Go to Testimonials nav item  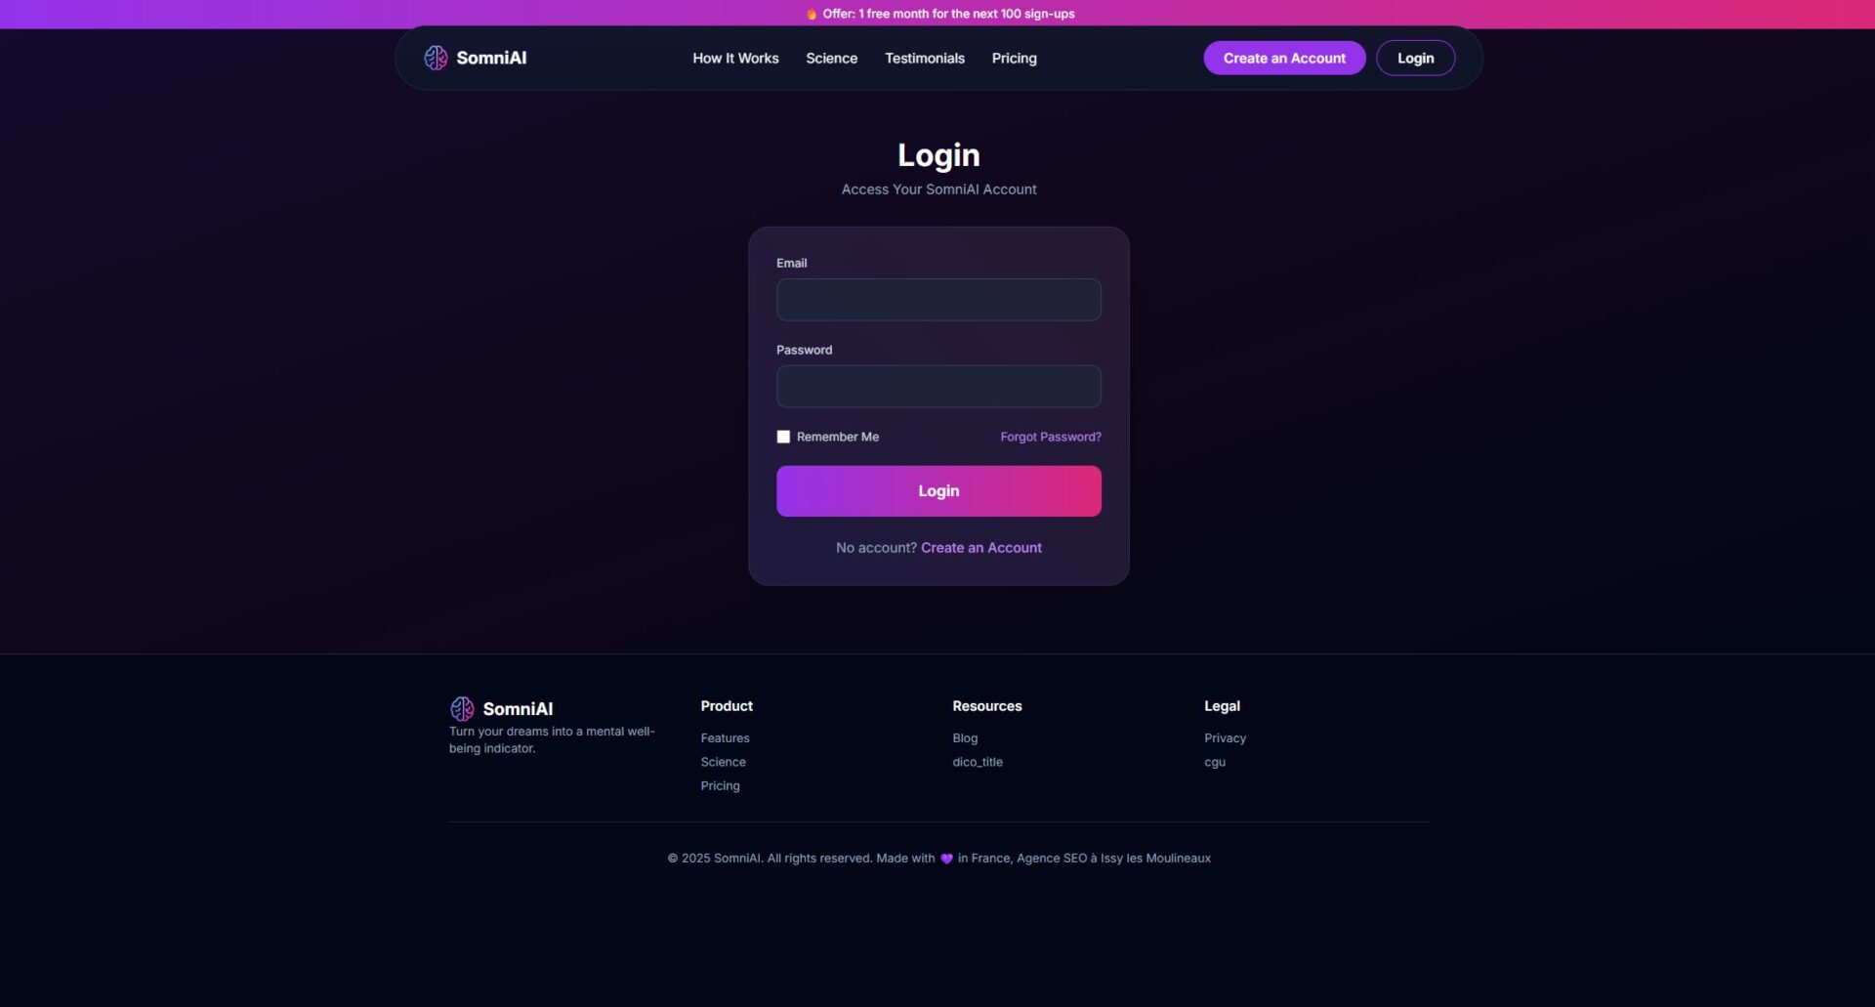pyautogui.click(x=924, y=59)
